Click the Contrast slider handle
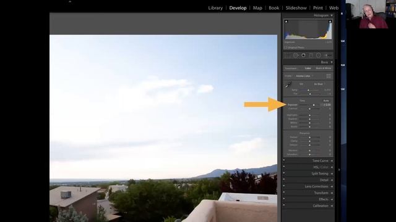Viewport: 396px width, 222px height. click(309, 109)
